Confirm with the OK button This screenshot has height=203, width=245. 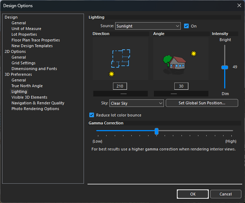click(193, 194)
